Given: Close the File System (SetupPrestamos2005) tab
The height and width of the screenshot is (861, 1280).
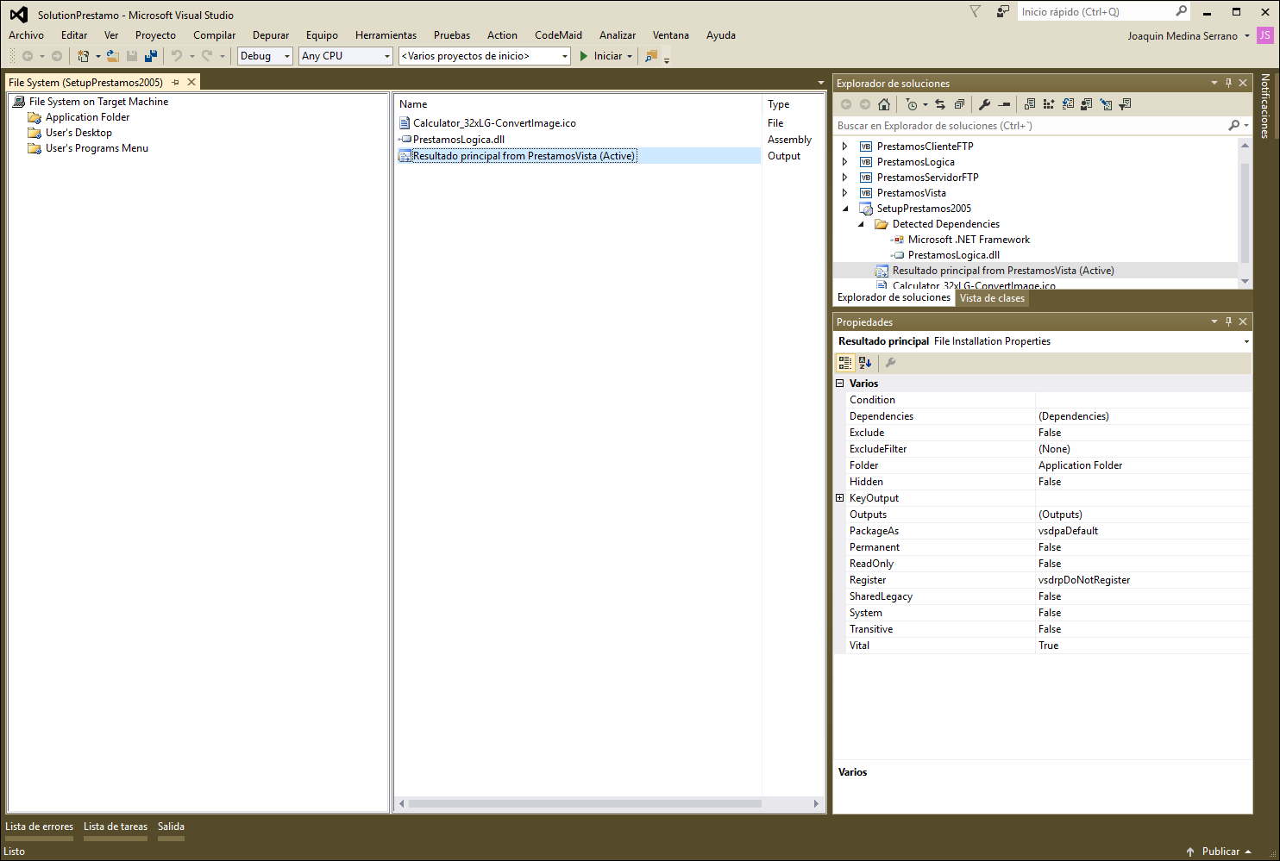Looking at the screenshot, I should (191, 83).
